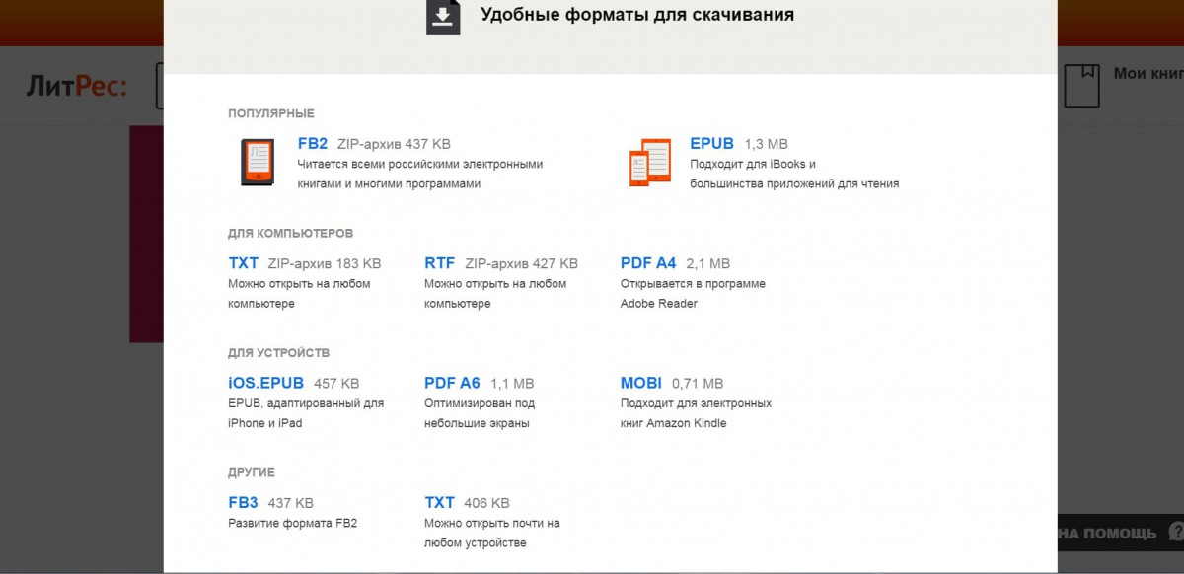
Task: Click the download icon in the dialog header
Action: tap(443, 17)
